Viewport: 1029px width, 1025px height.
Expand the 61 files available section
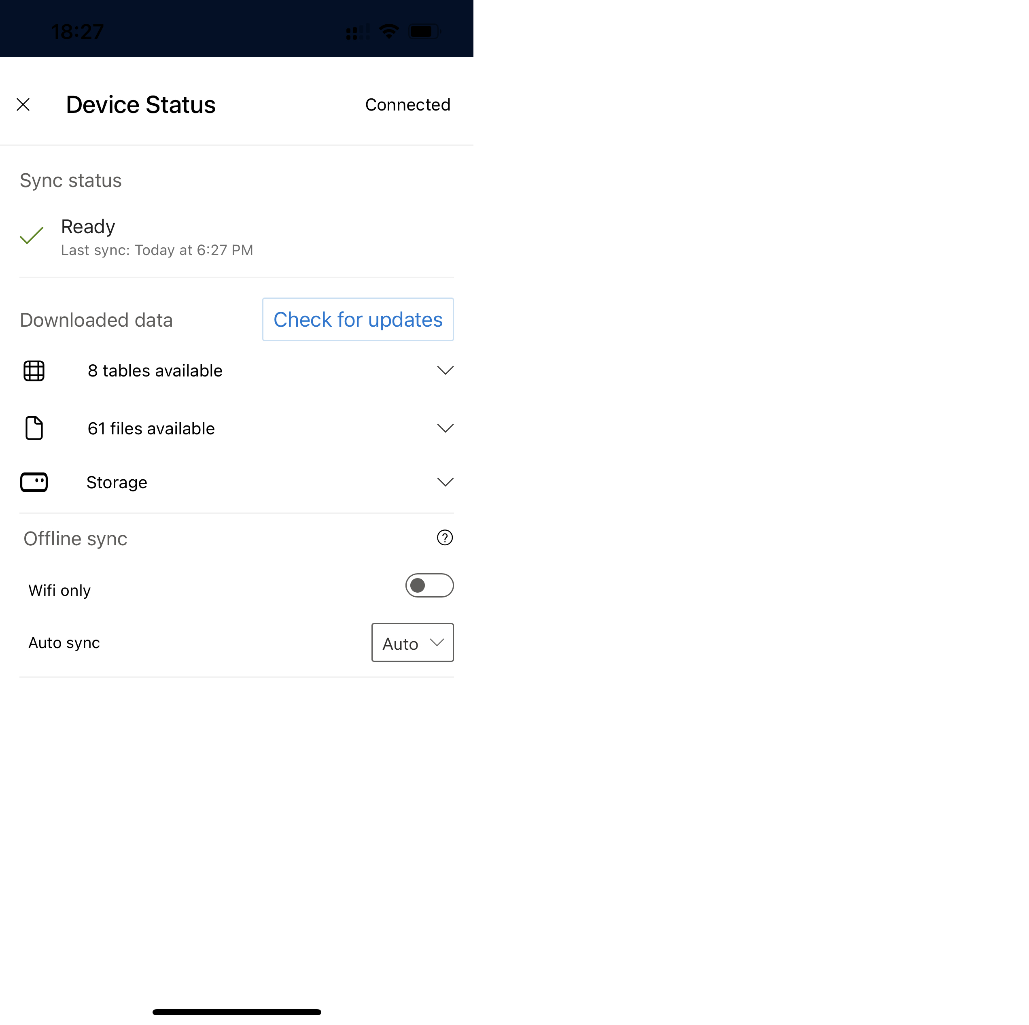446,428
